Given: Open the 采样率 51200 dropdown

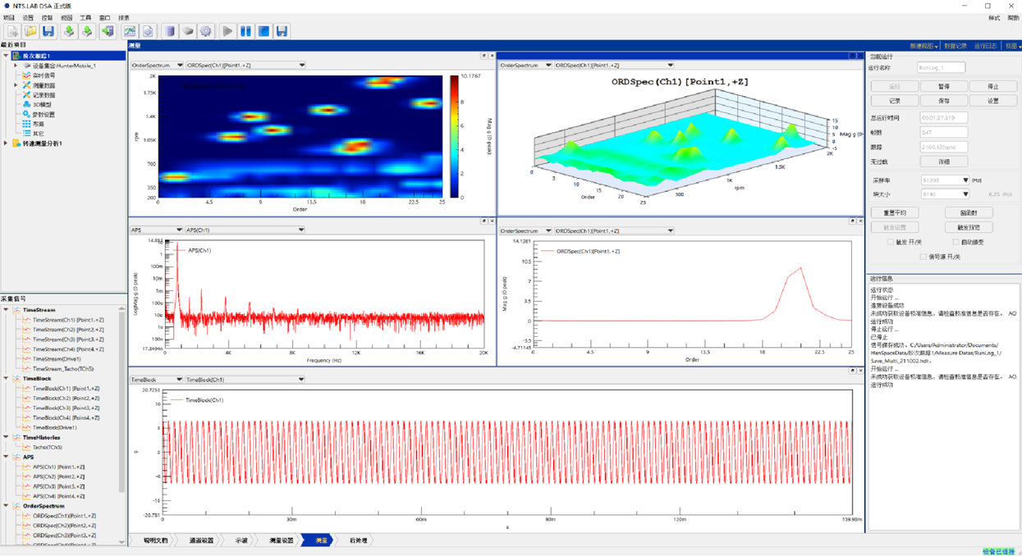Looking at the screenshot, I should (965, 180).
